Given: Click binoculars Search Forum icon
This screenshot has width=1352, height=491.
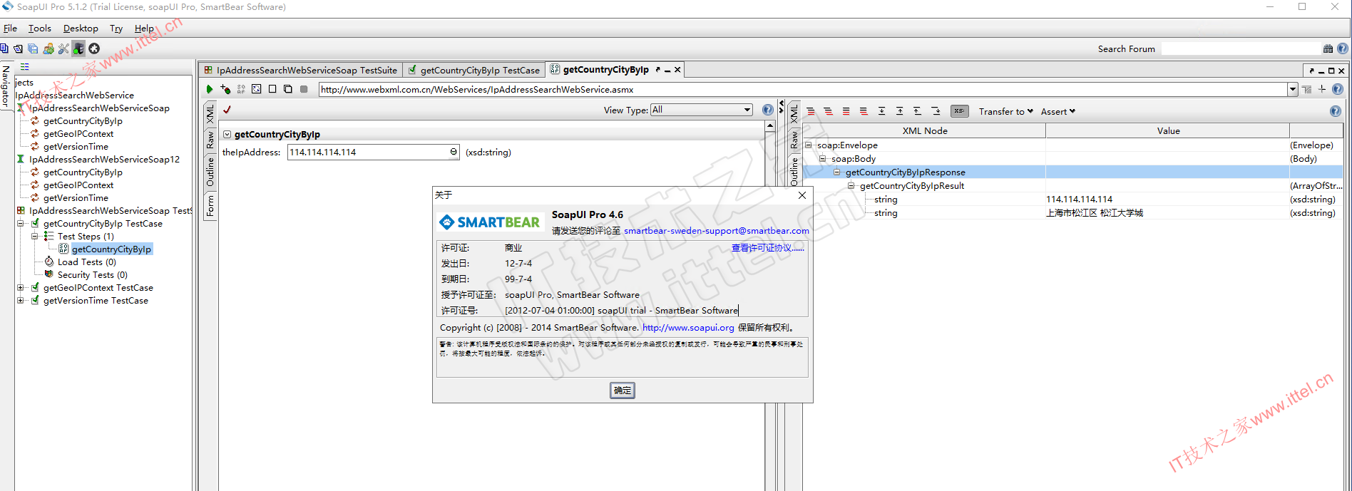Looking at the screenshot, I should [x=1328, y=48].
